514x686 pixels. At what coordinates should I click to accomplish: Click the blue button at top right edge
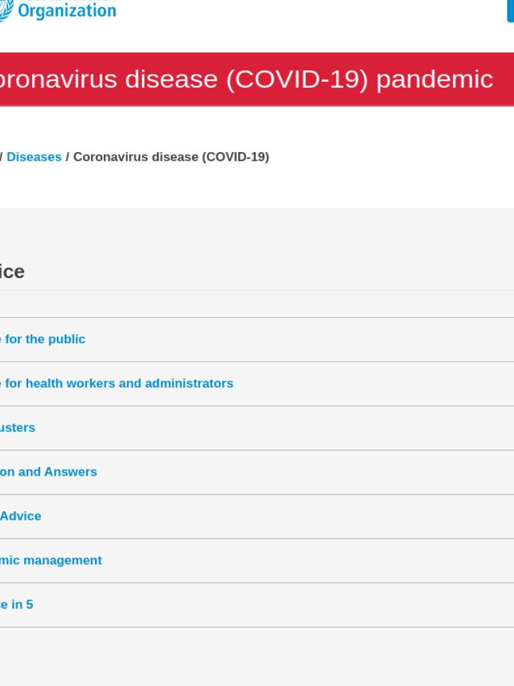(511, 11)
